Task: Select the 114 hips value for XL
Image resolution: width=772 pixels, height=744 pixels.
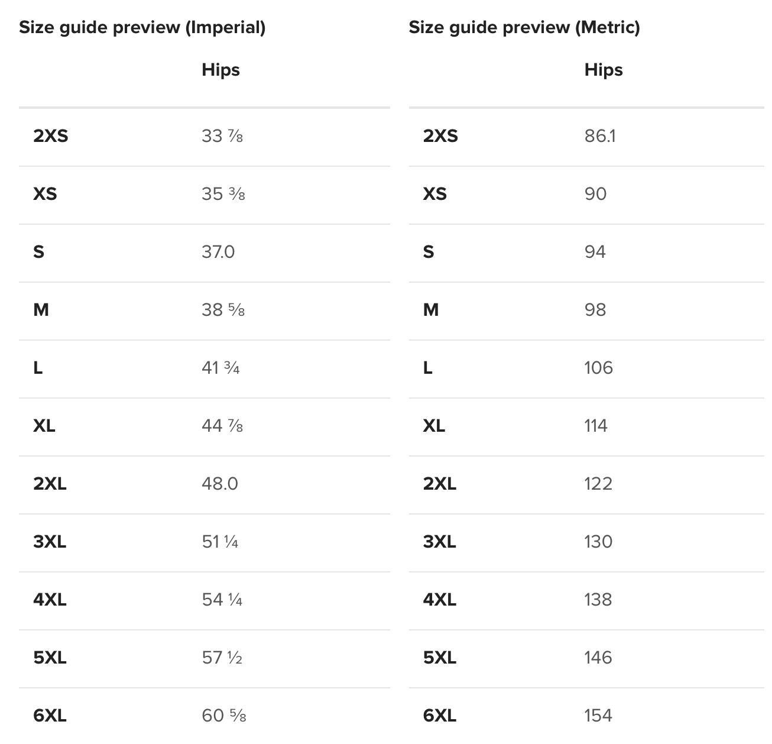Action: (595, 426)
